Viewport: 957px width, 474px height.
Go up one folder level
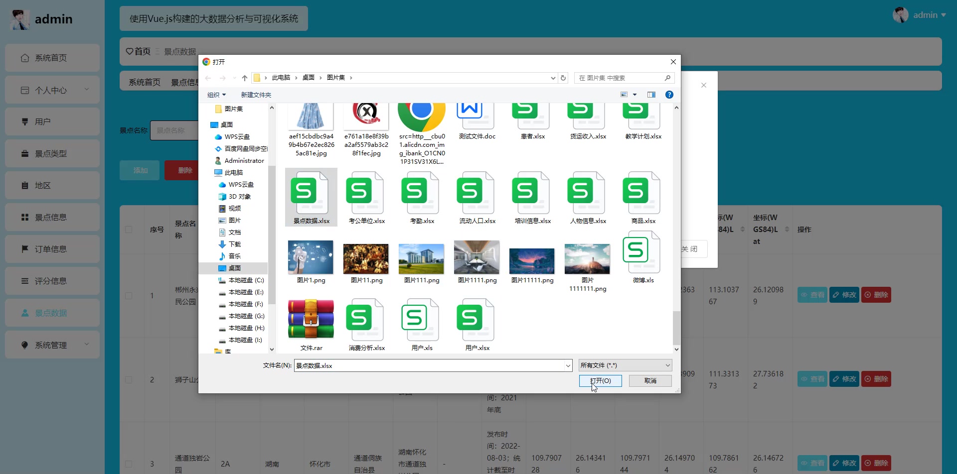(x=244, y=78)
